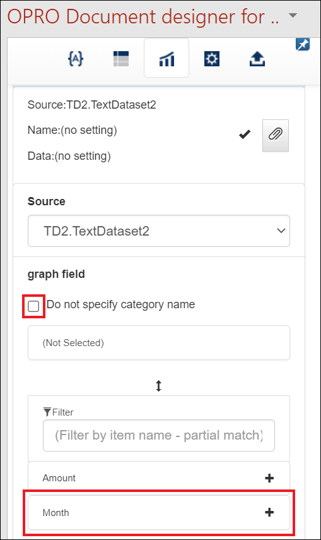Click the checkmark confirm icon
321x540 pixels.
(245, 135)
